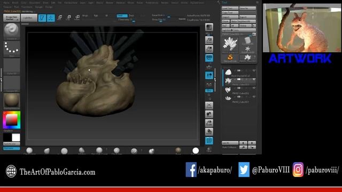This screenshot has width=342, height=192.
Task: Adjust Z Intensity slider
Action: [127, 20]
